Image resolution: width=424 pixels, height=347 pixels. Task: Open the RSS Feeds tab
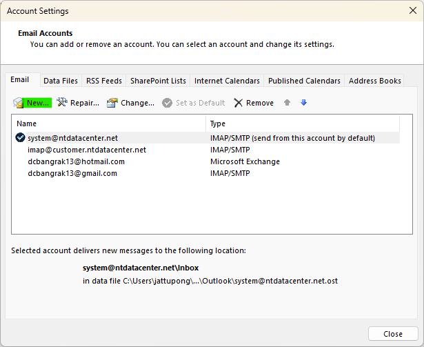(103, 81)
